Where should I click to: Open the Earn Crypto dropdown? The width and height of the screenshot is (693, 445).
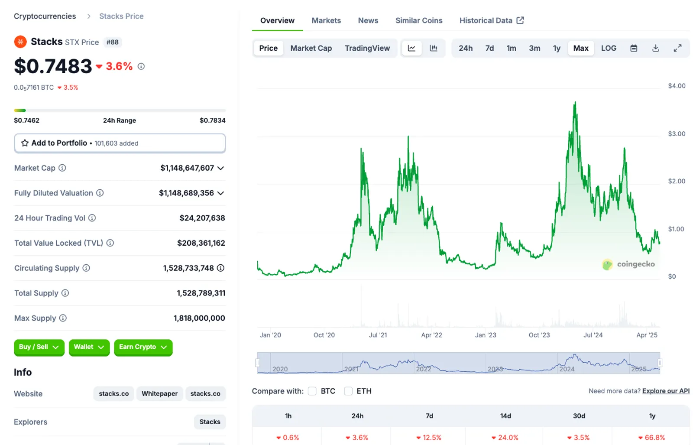click(x=143, y=347)
